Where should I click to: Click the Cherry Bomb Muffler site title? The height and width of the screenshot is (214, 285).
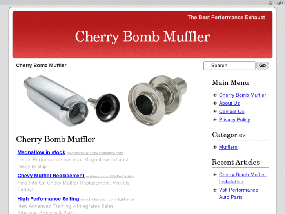143,37
